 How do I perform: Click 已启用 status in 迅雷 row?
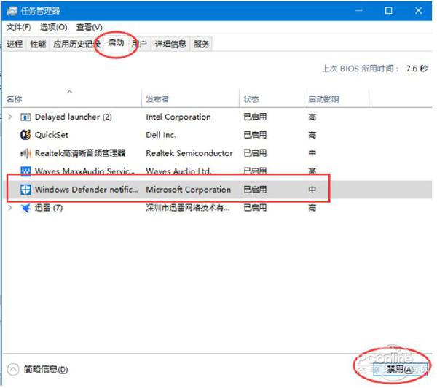(x=255, y=208)
